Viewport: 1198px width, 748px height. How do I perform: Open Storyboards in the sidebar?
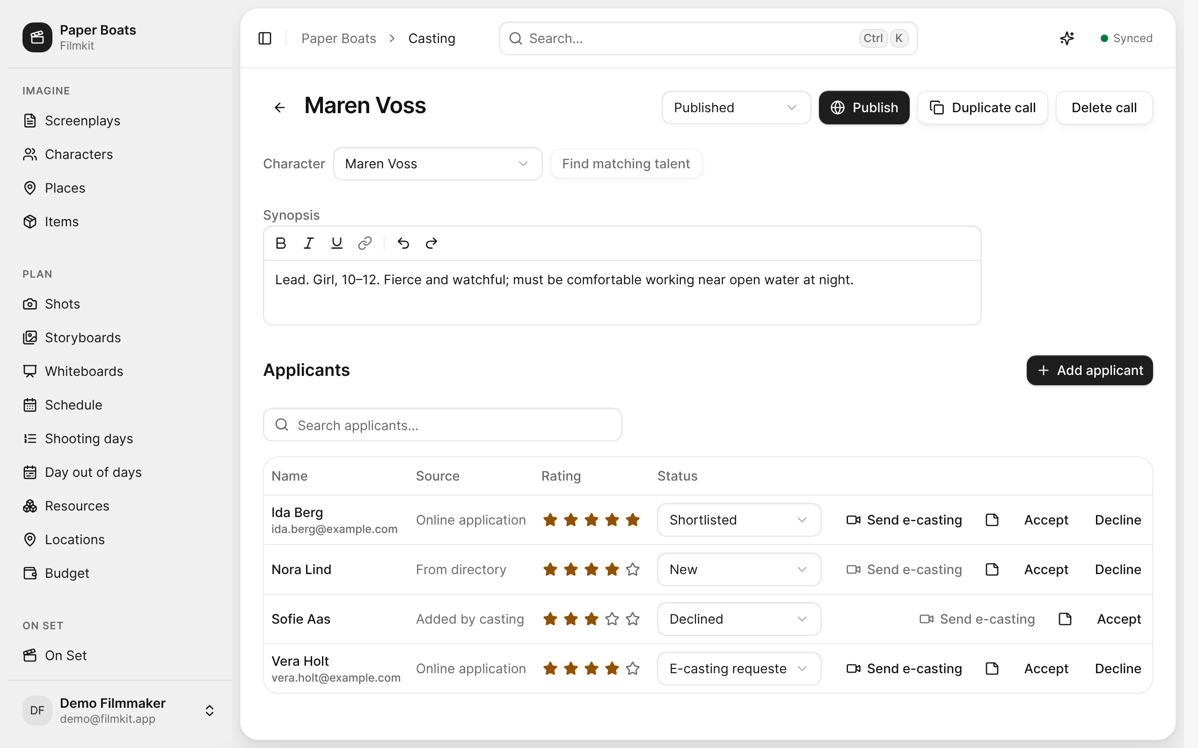[x=120, y=338]
